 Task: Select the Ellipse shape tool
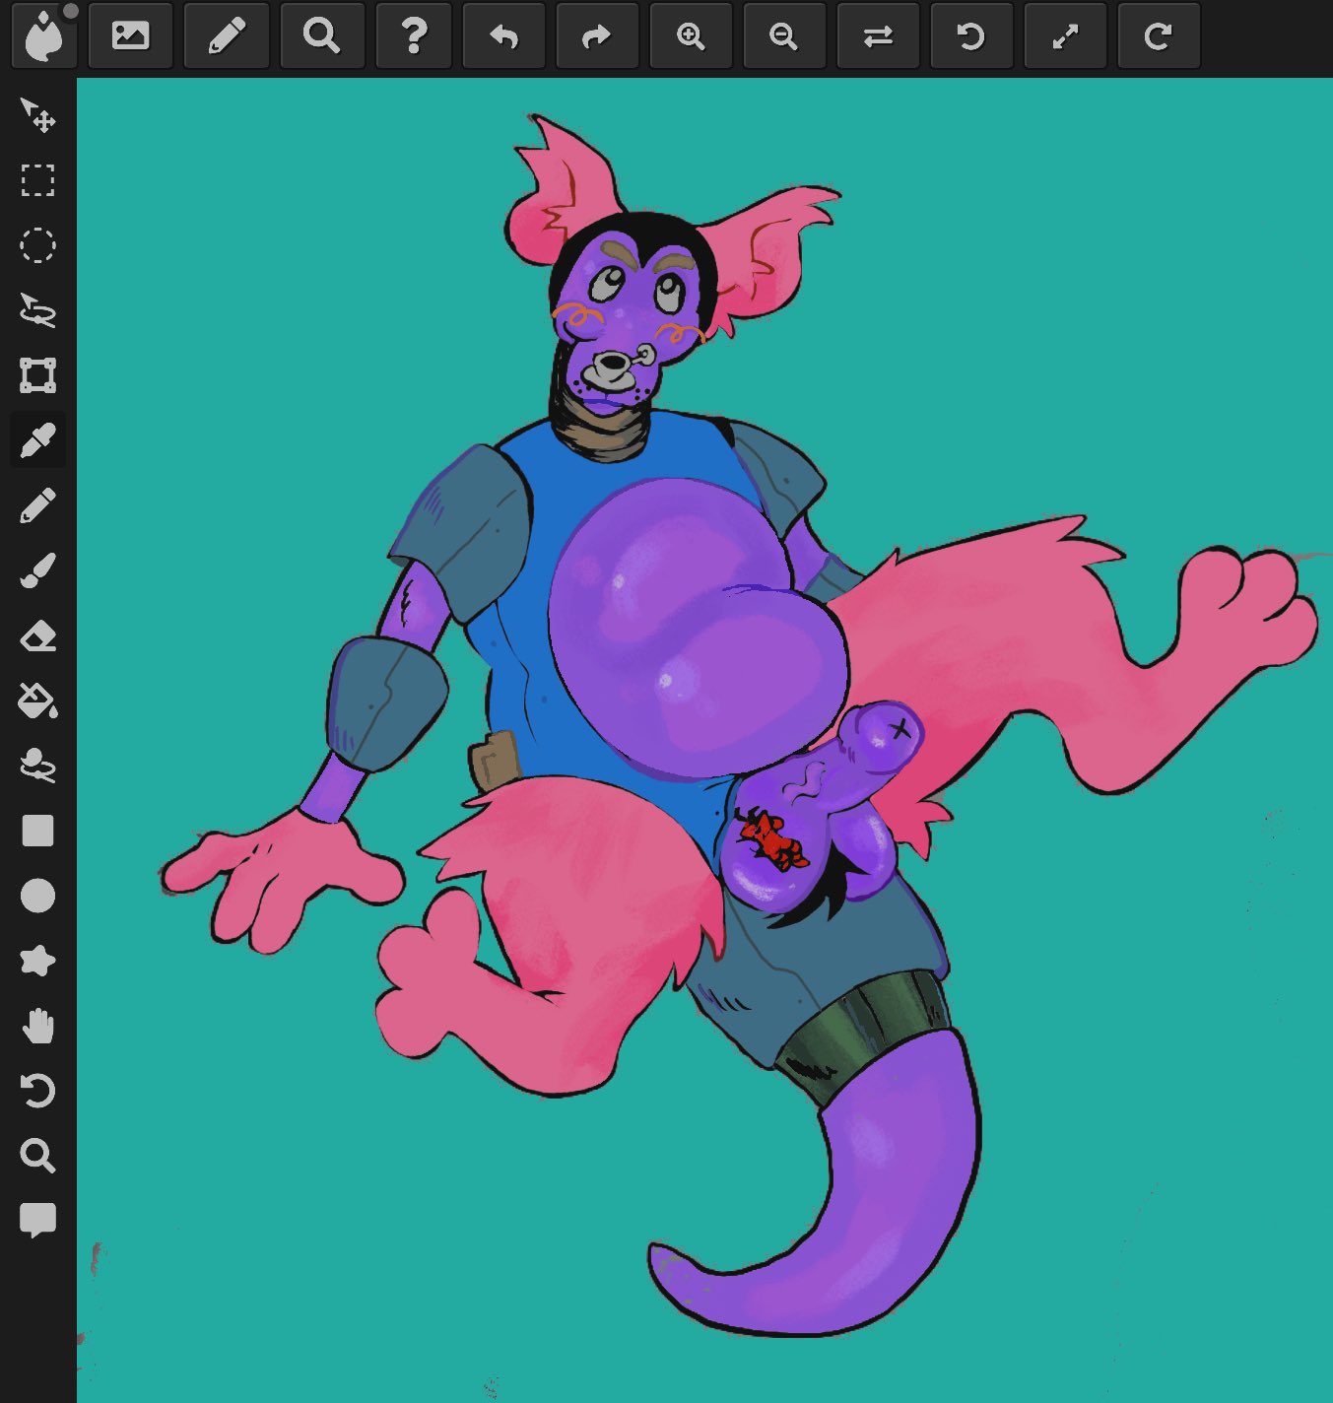(37, 896)
